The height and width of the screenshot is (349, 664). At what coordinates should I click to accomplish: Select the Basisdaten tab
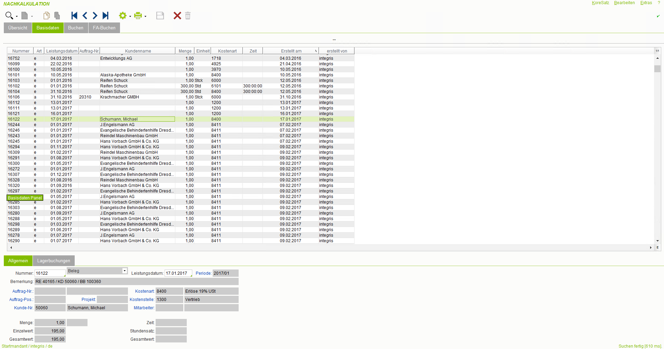click(x=48, y=28)
